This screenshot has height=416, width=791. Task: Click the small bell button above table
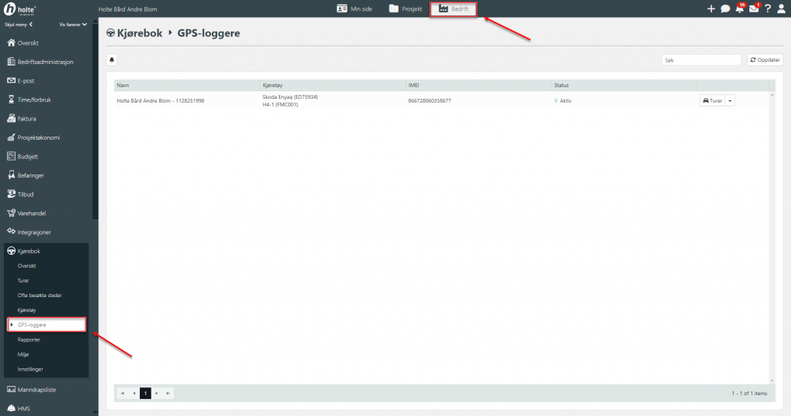click(111, 59)
